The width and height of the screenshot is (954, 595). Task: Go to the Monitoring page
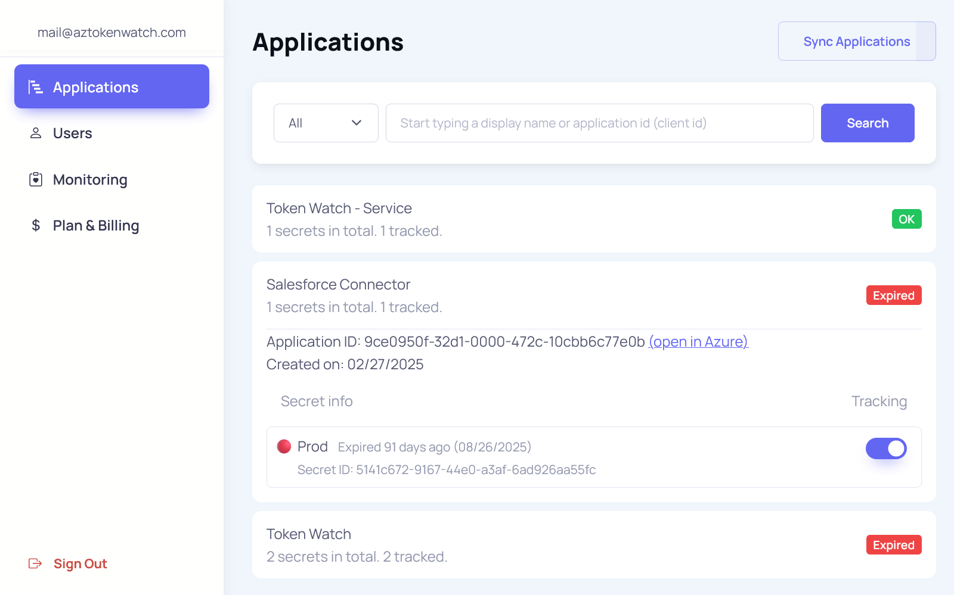pos(90,180)
